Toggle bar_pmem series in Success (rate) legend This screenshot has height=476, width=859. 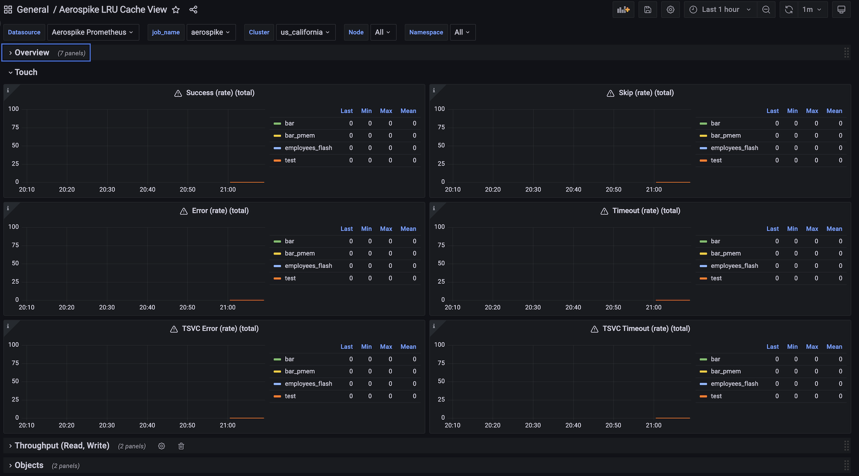tap(300, 136)
